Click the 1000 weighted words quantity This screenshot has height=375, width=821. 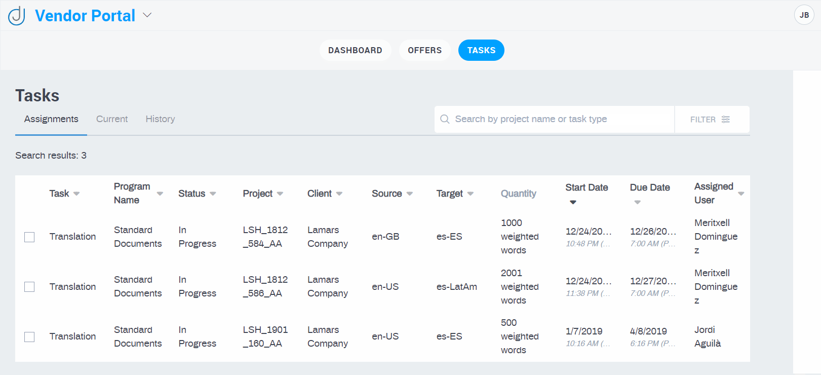(520, 237)
